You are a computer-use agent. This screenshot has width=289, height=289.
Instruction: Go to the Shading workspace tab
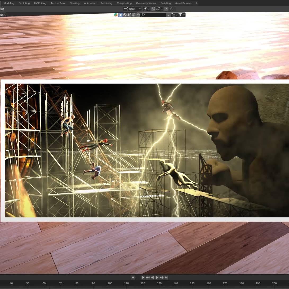75,3
